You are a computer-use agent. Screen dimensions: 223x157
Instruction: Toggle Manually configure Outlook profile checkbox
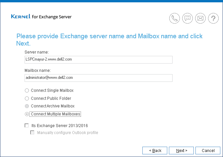[32, 133]
